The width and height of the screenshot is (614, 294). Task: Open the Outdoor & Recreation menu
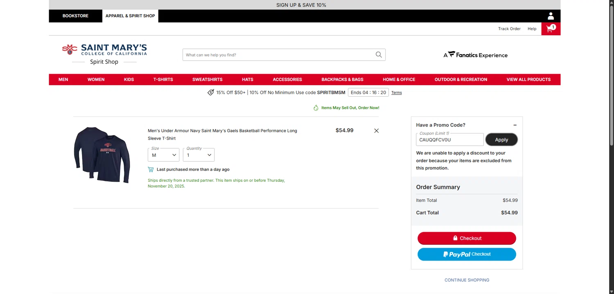461,79
